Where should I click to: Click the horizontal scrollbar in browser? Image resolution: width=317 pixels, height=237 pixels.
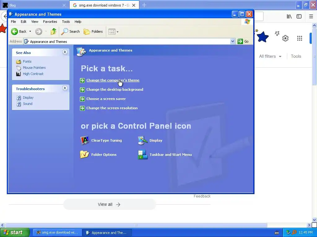coord(136,225)
